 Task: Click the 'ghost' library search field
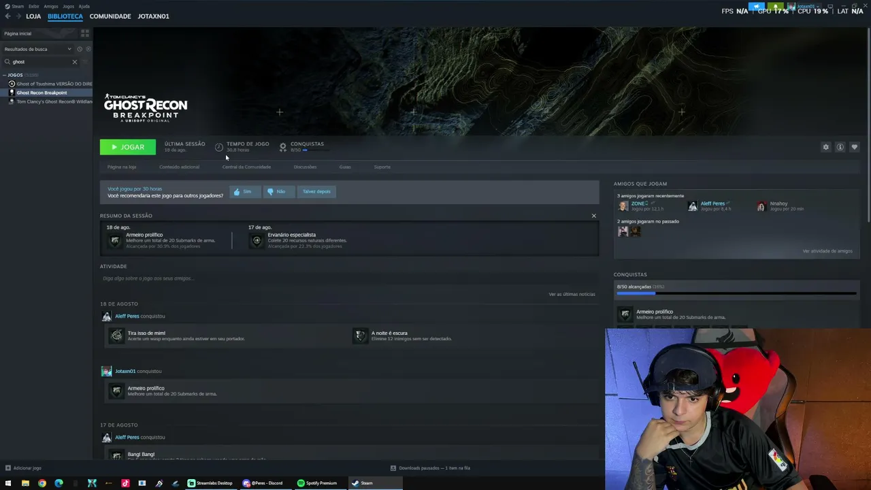click(41, 62)
